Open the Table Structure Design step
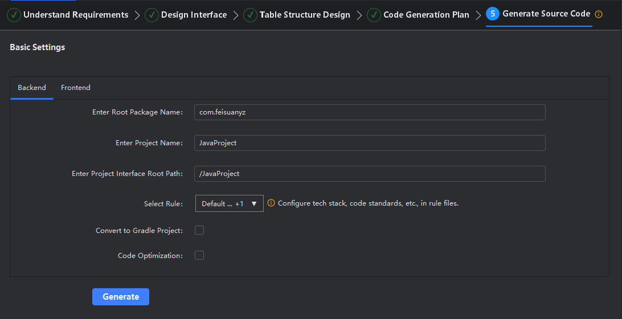 point(305,15)
